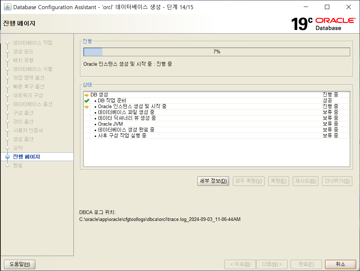This screenshot has height=271, width=360.
Task: Close the Database Configuration Assistant window
Action: (349, 7)
